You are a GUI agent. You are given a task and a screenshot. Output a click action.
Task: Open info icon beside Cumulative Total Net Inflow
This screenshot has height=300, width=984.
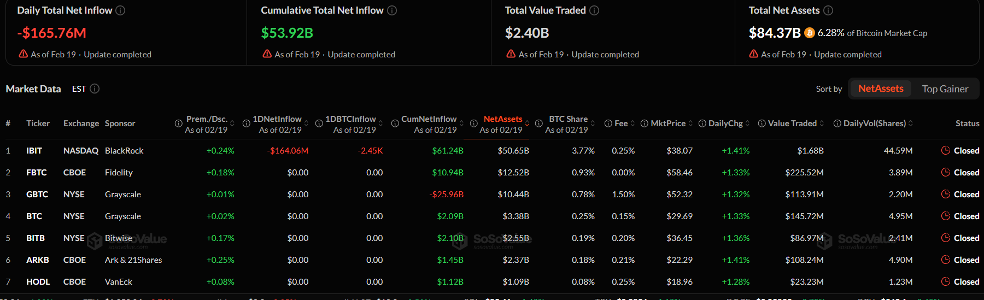tap(392, 10)
